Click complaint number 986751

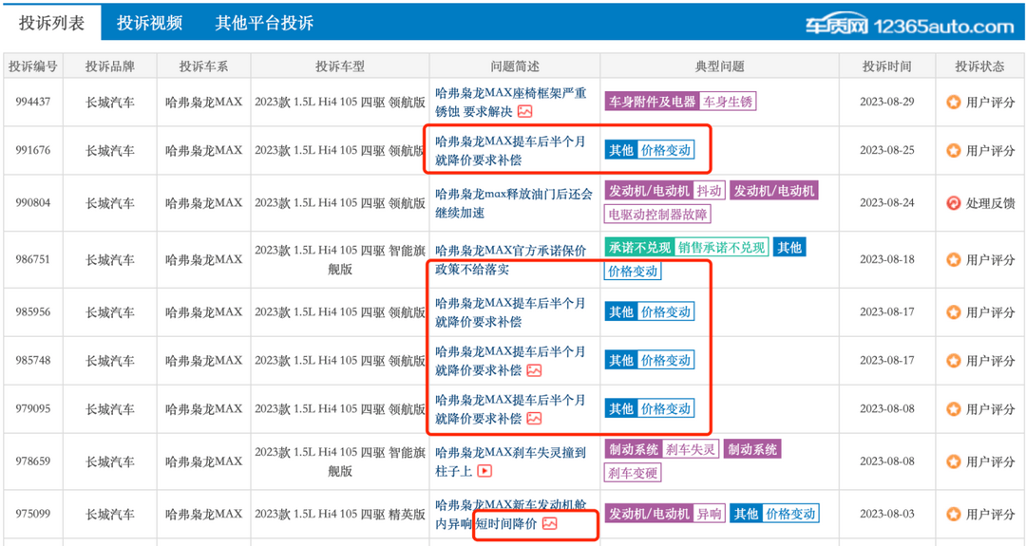32,259
